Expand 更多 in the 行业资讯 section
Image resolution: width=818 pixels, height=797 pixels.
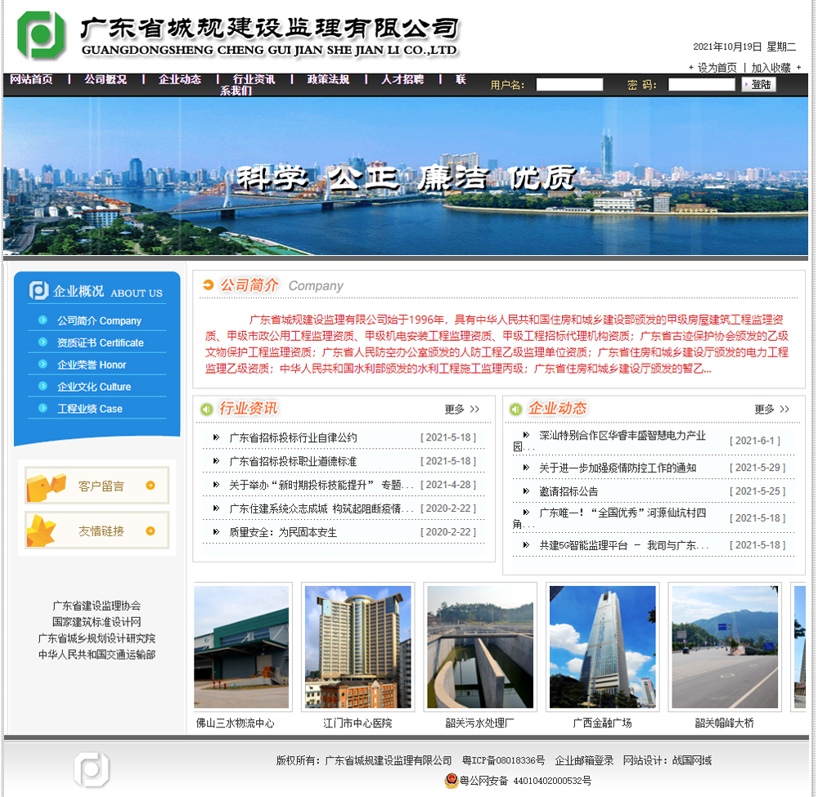[462, 409]
